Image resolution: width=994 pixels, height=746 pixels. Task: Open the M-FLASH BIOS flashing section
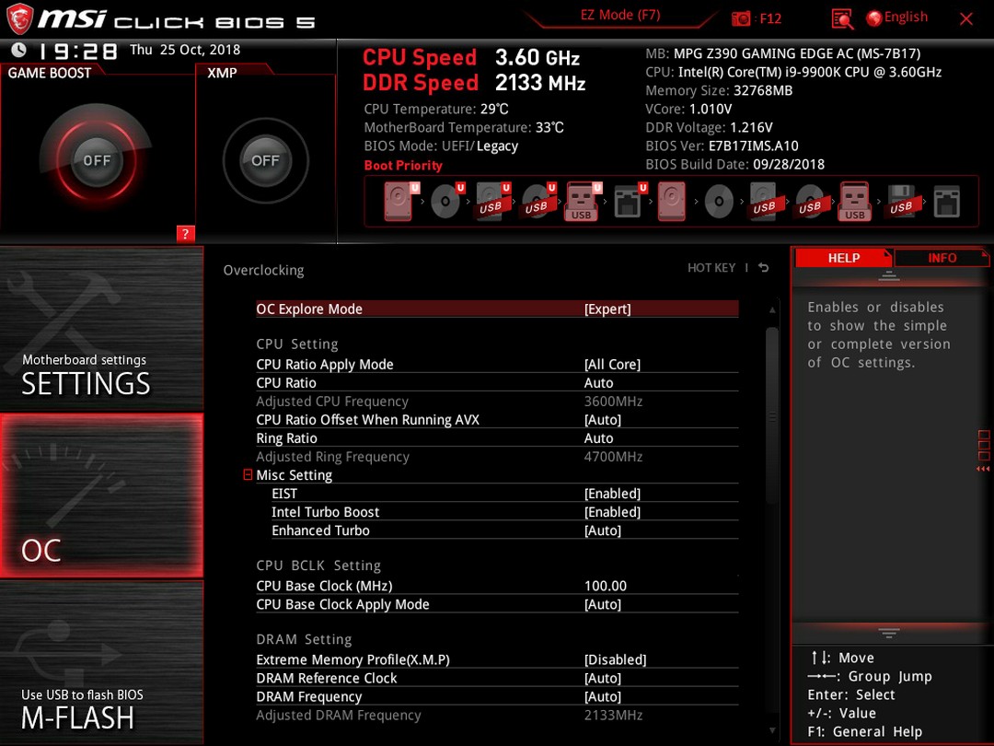(101, 662)
